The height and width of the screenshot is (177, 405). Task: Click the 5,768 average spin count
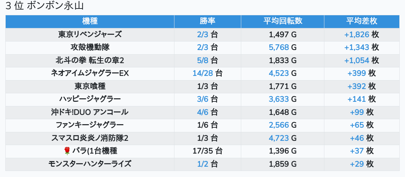coord(279,48)
